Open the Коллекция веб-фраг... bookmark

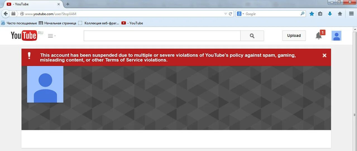tap(99, 23)
